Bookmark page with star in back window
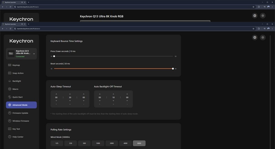 pyautogui.click(x=253, y=7)
